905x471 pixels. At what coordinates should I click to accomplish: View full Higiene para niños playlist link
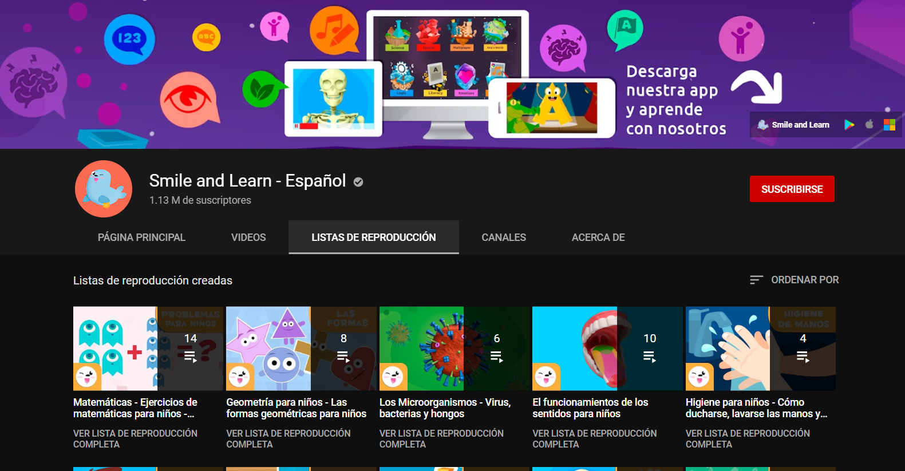[748, 439]
